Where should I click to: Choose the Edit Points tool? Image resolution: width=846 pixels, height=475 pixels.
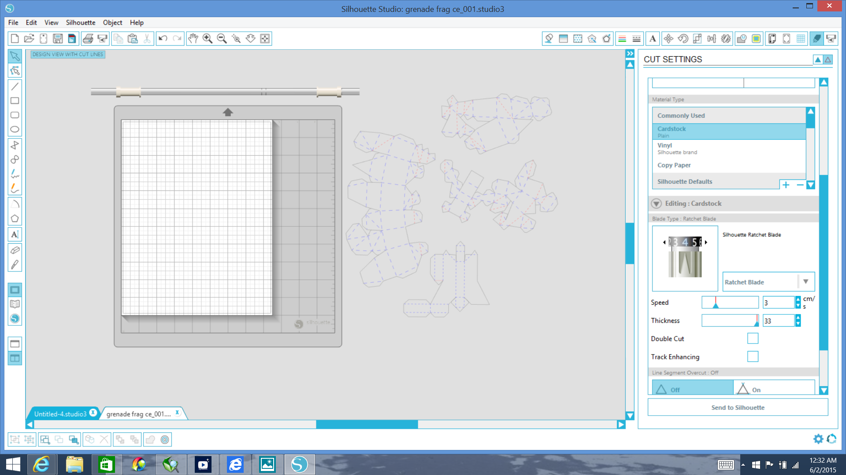(15, 70)
